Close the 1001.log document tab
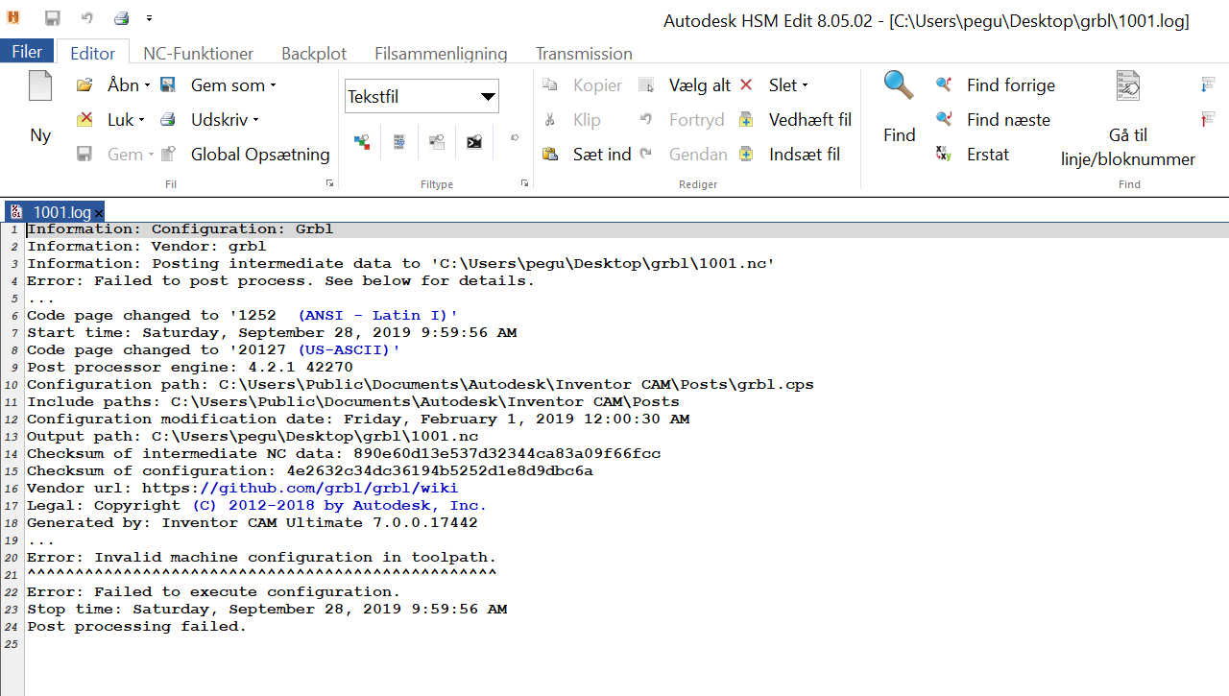Screen dimensions: 1229x696 (x=99, y=213)
